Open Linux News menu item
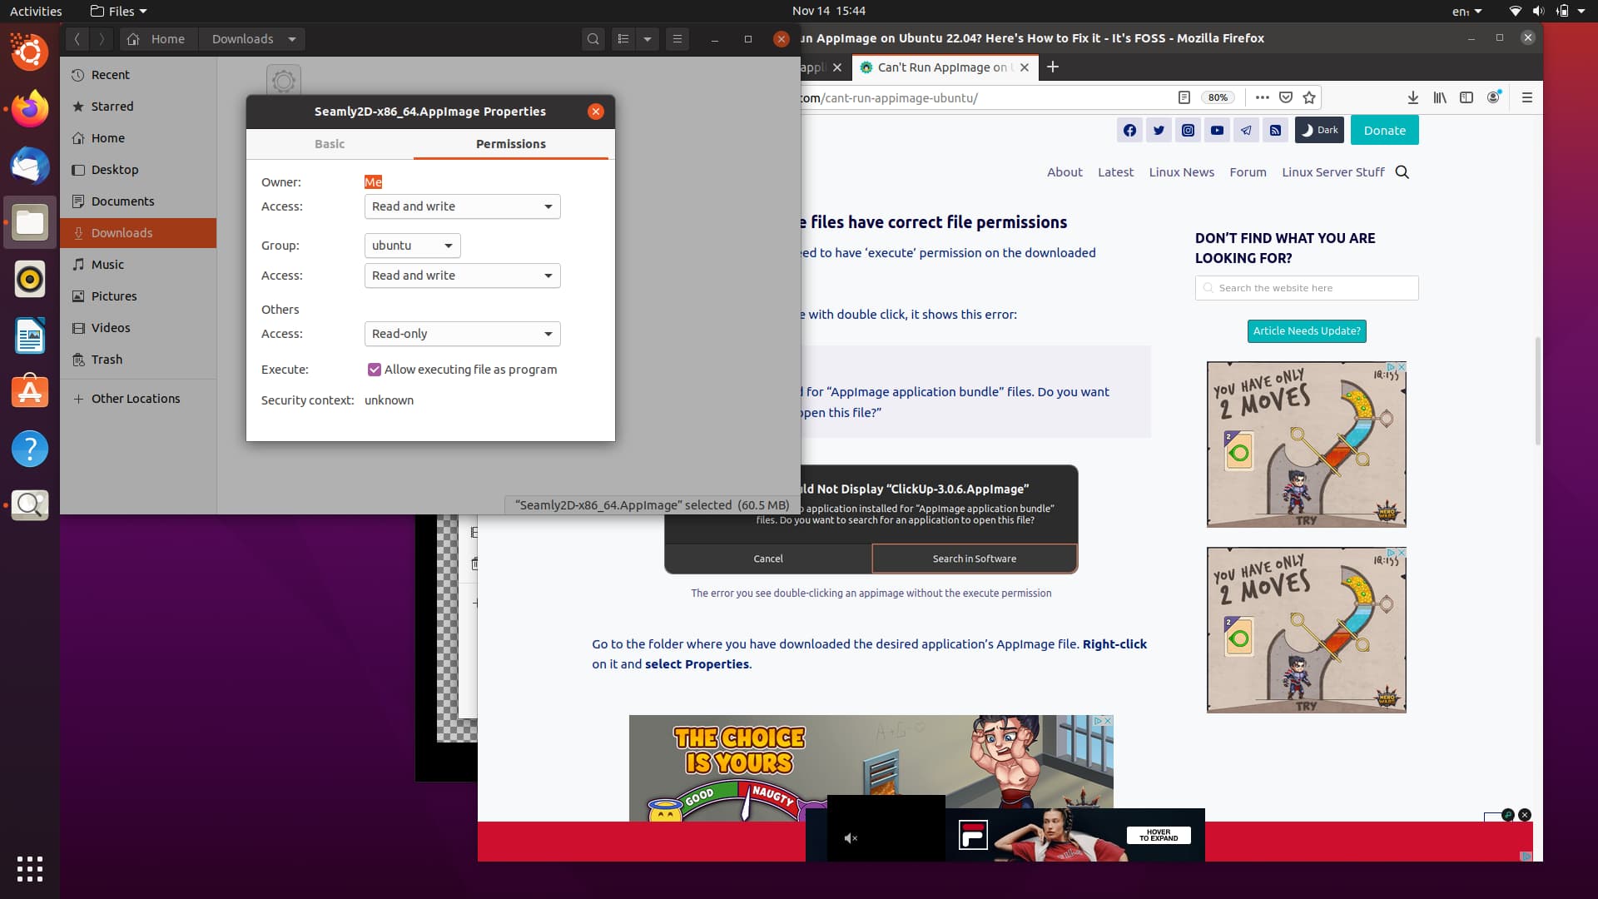This screenshot has width=1598, height=899. 1181,172
